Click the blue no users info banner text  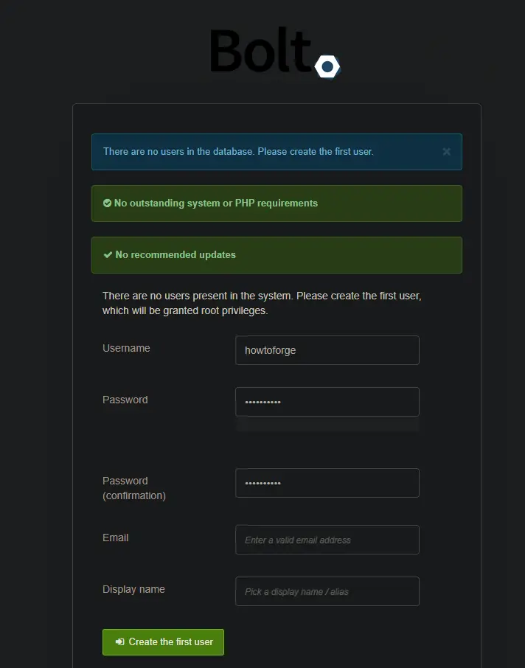[238, 152]
